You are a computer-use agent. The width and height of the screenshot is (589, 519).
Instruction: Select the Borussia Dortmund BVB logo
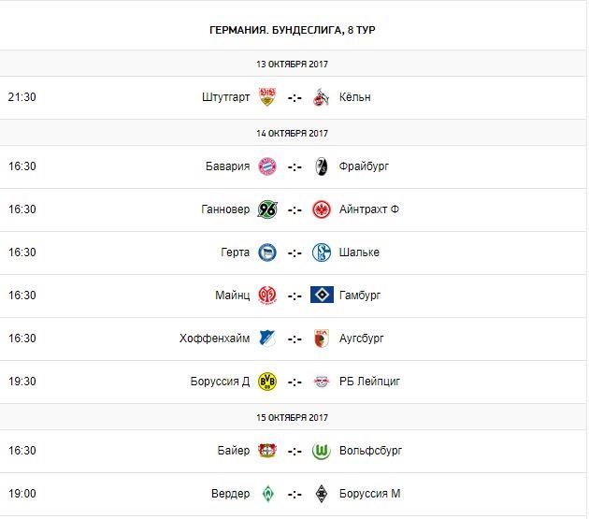coord(267,382)
